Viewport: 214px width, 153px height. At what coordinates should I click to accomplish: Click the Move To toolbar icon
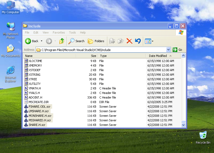(112, 41)
